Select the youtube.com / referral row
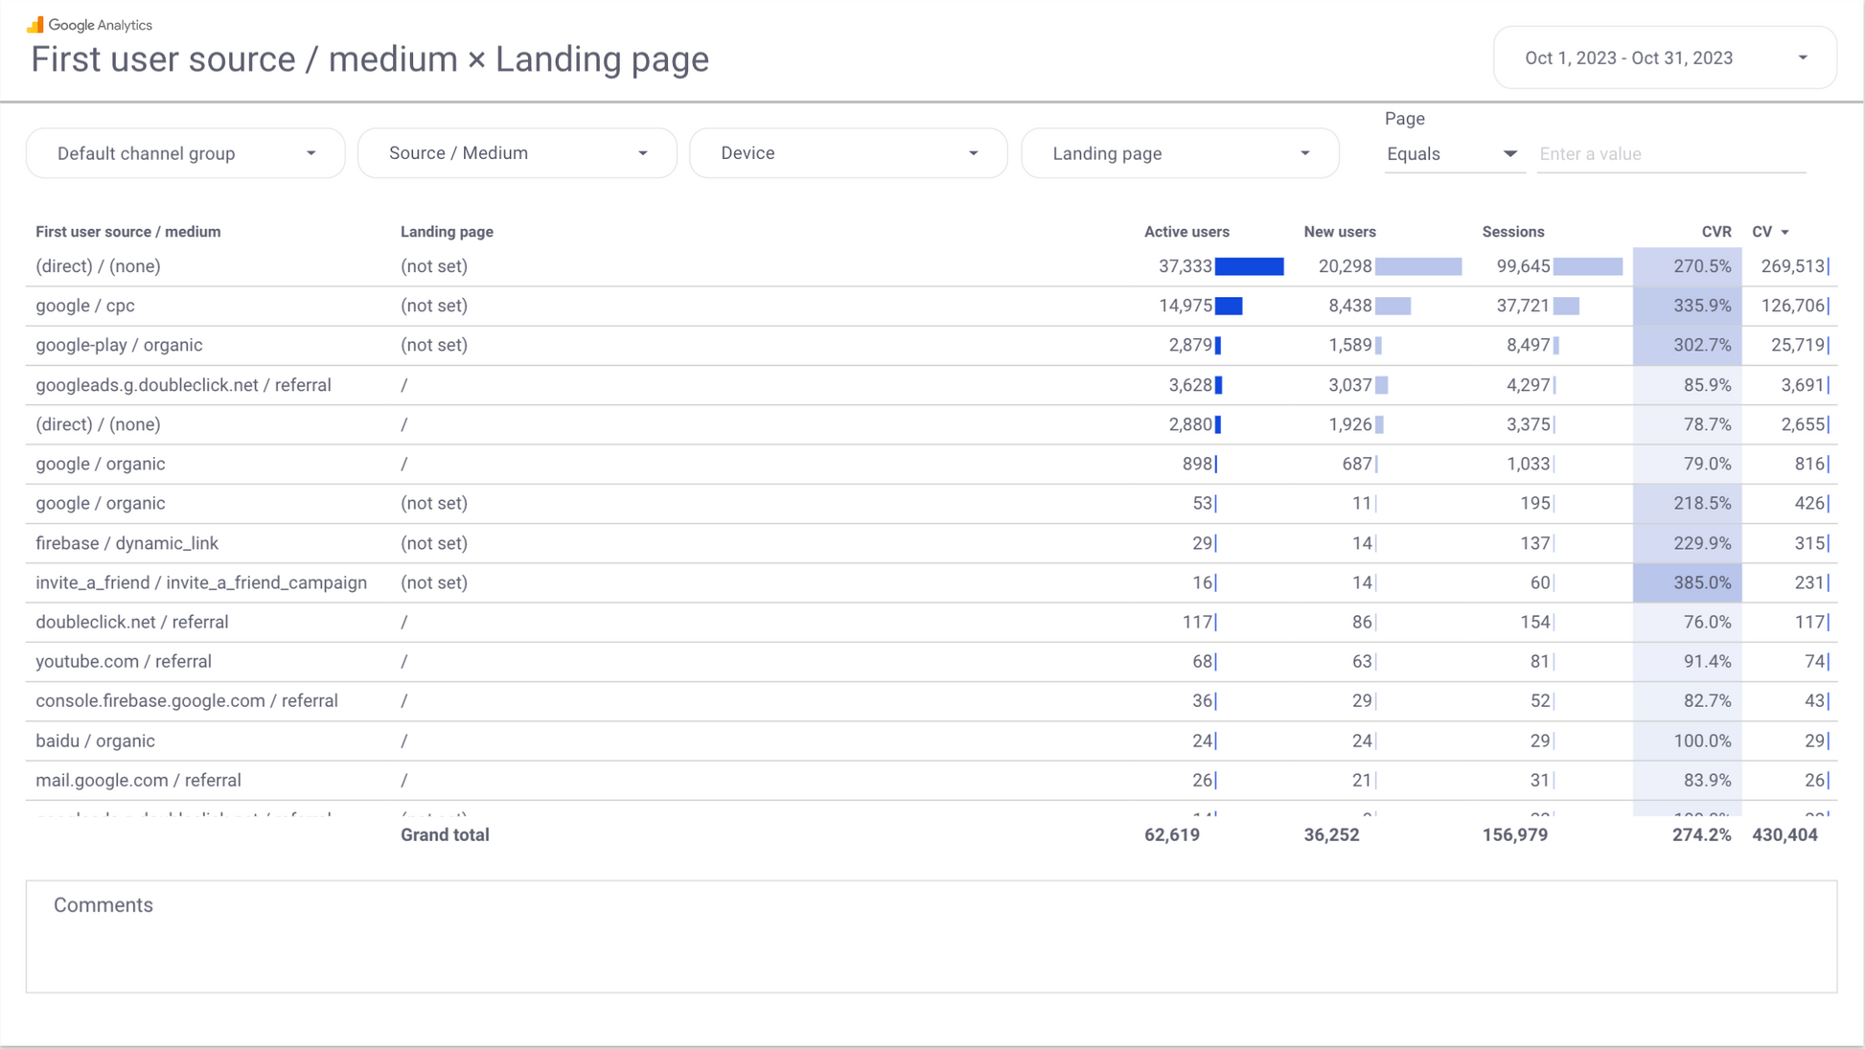Screen dimensions: 1865x1049 point(124,661)
